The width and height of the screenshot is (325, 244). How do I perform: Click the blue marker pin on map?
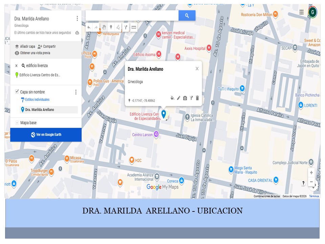pyautogui.click(x=164, y=114)
